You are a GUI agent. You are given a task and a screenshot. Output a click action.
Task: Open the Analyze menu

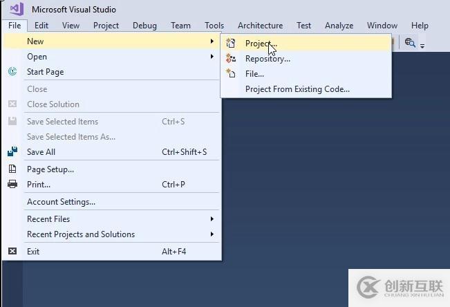click(x=339, y=26)
